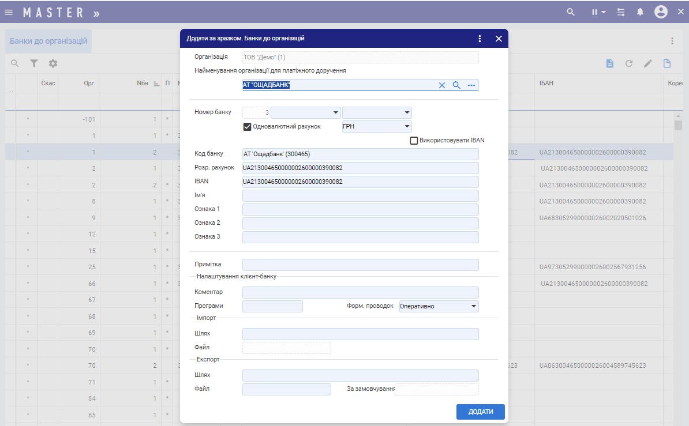Expand the ГРН currency dropdown

(x=407, y=126)
